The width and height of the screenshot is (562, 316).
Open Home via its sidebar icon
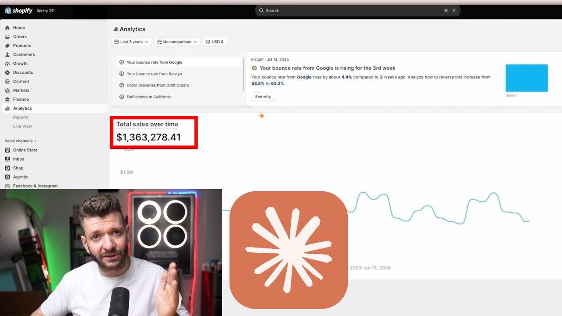coord(7,28)
